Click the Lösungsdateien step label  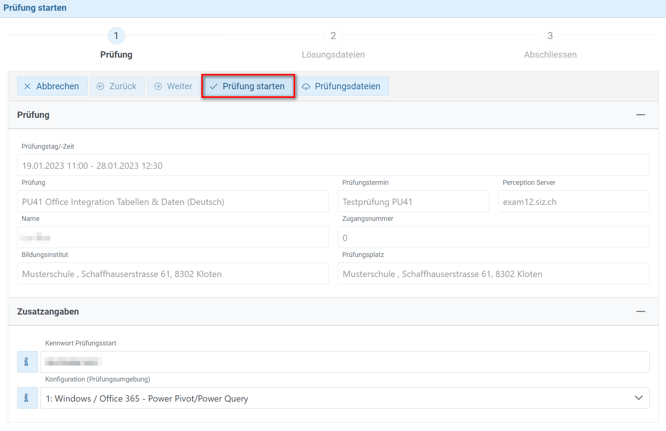[333, 55]
